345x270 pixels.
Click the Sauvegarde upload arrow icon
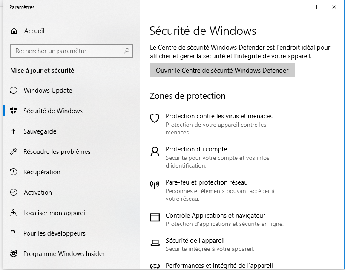[14, 131]
